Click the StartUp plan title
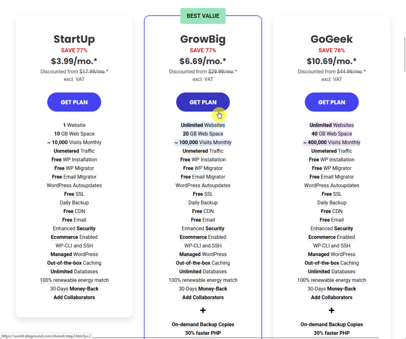 [74, 39]
